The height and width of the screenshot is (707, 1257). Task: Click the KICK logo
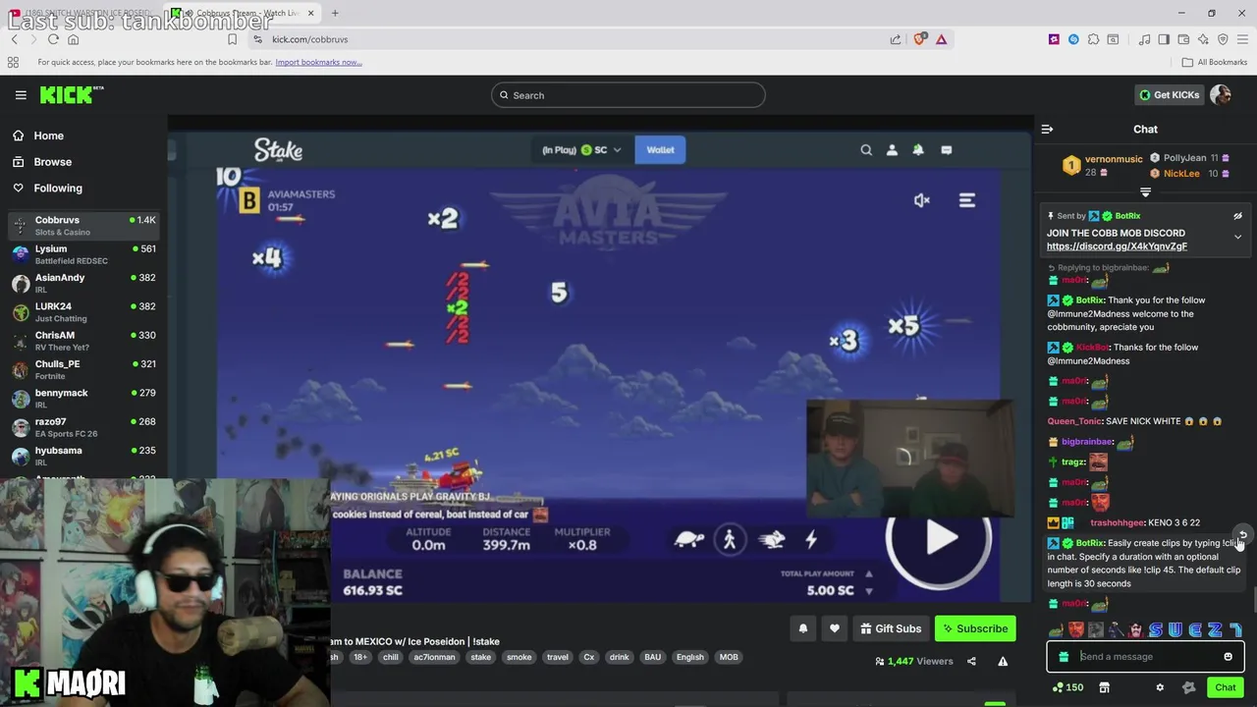tap(71, 94)
